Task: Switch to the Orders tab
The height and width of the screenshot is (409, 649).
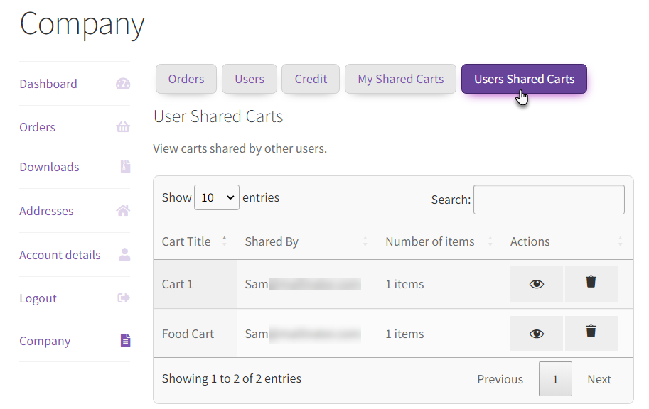Action: [x=186, y=79]
